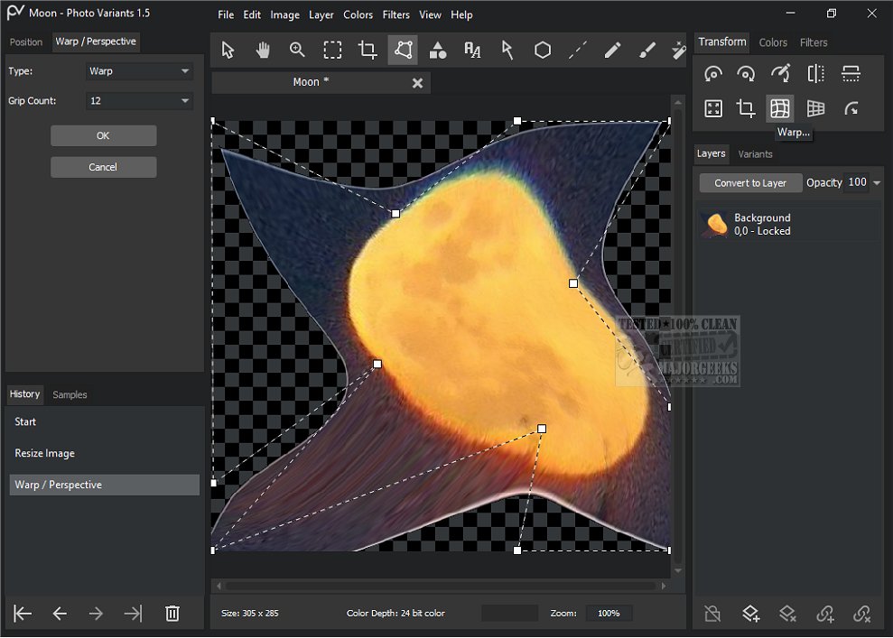This screenshot has width=893, height=638.
Task: Select the Zoom magnifier tool
Action: (297, 51)
